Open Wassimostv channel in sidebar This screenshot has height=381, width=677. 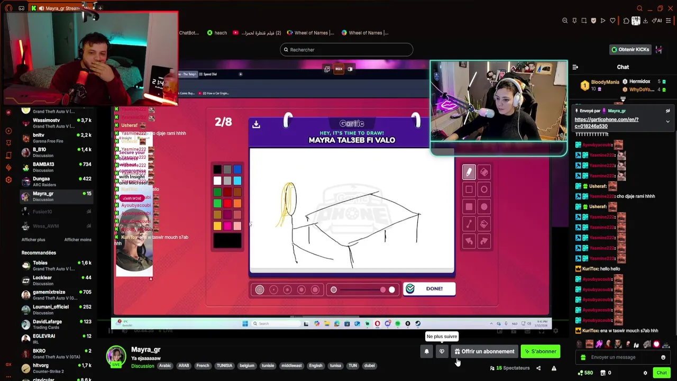[56, 123]
